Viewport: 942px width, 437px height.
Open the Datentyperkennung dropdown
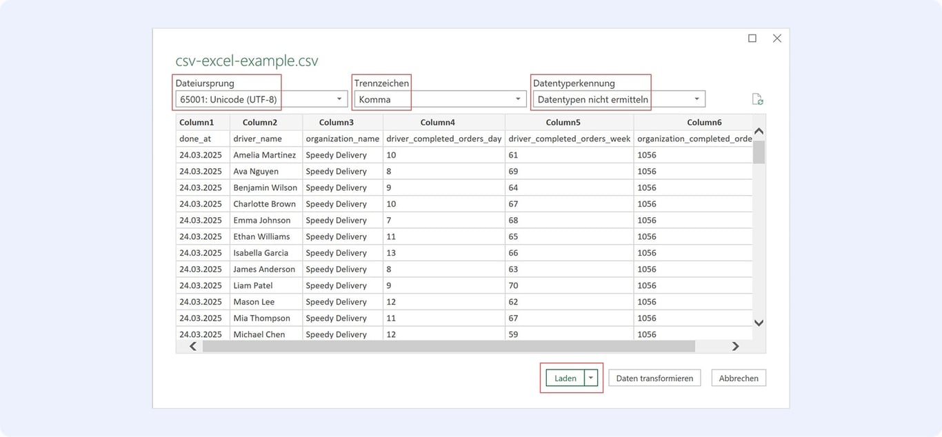619,99
